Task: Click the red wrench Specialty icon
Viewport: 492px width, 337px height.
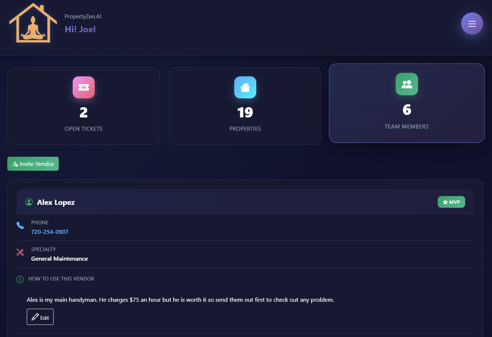Action: (x=20, y=252)
